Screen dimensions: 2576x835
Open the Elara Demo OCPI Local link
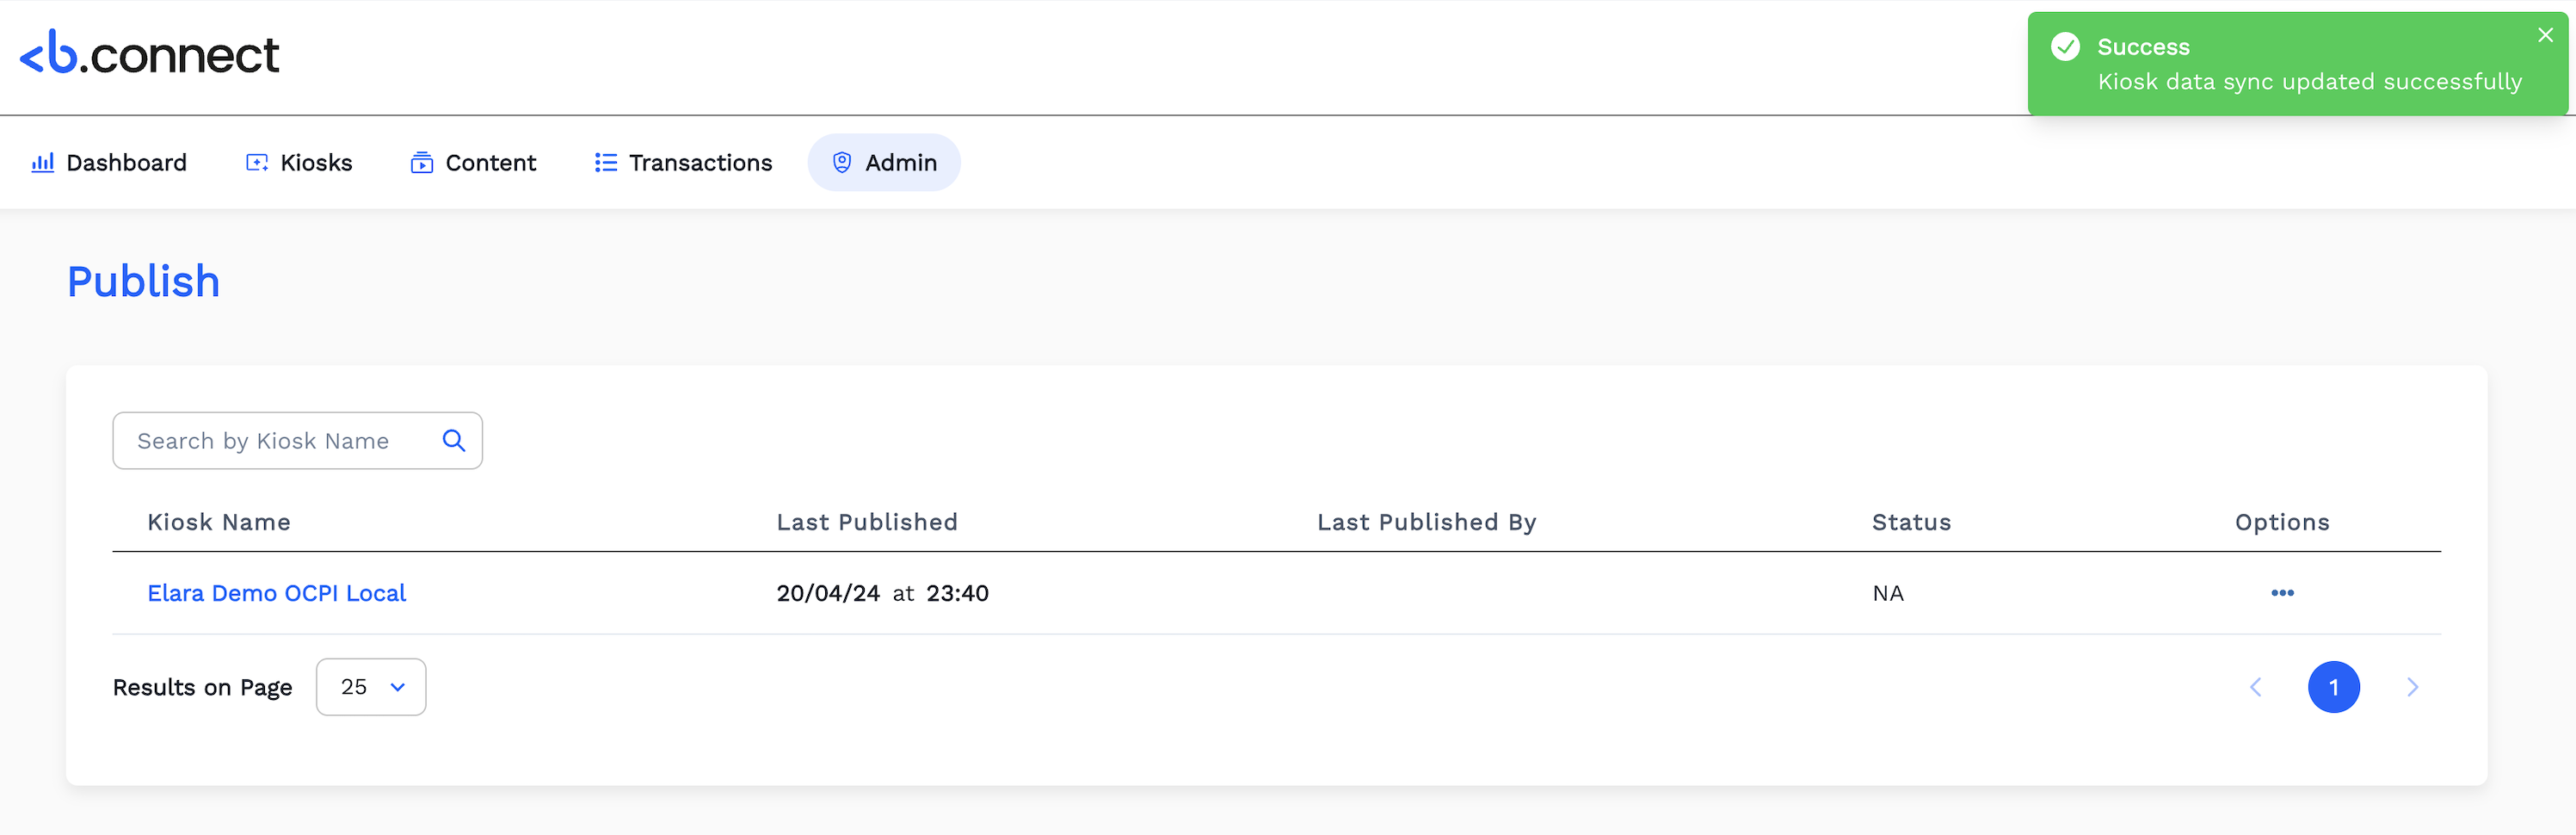pos(277,593)
